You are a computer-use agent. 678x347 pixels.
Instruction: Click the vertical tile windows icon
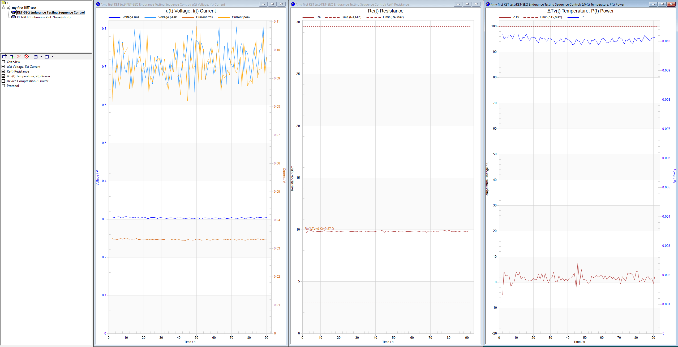[x=47, y=57]
